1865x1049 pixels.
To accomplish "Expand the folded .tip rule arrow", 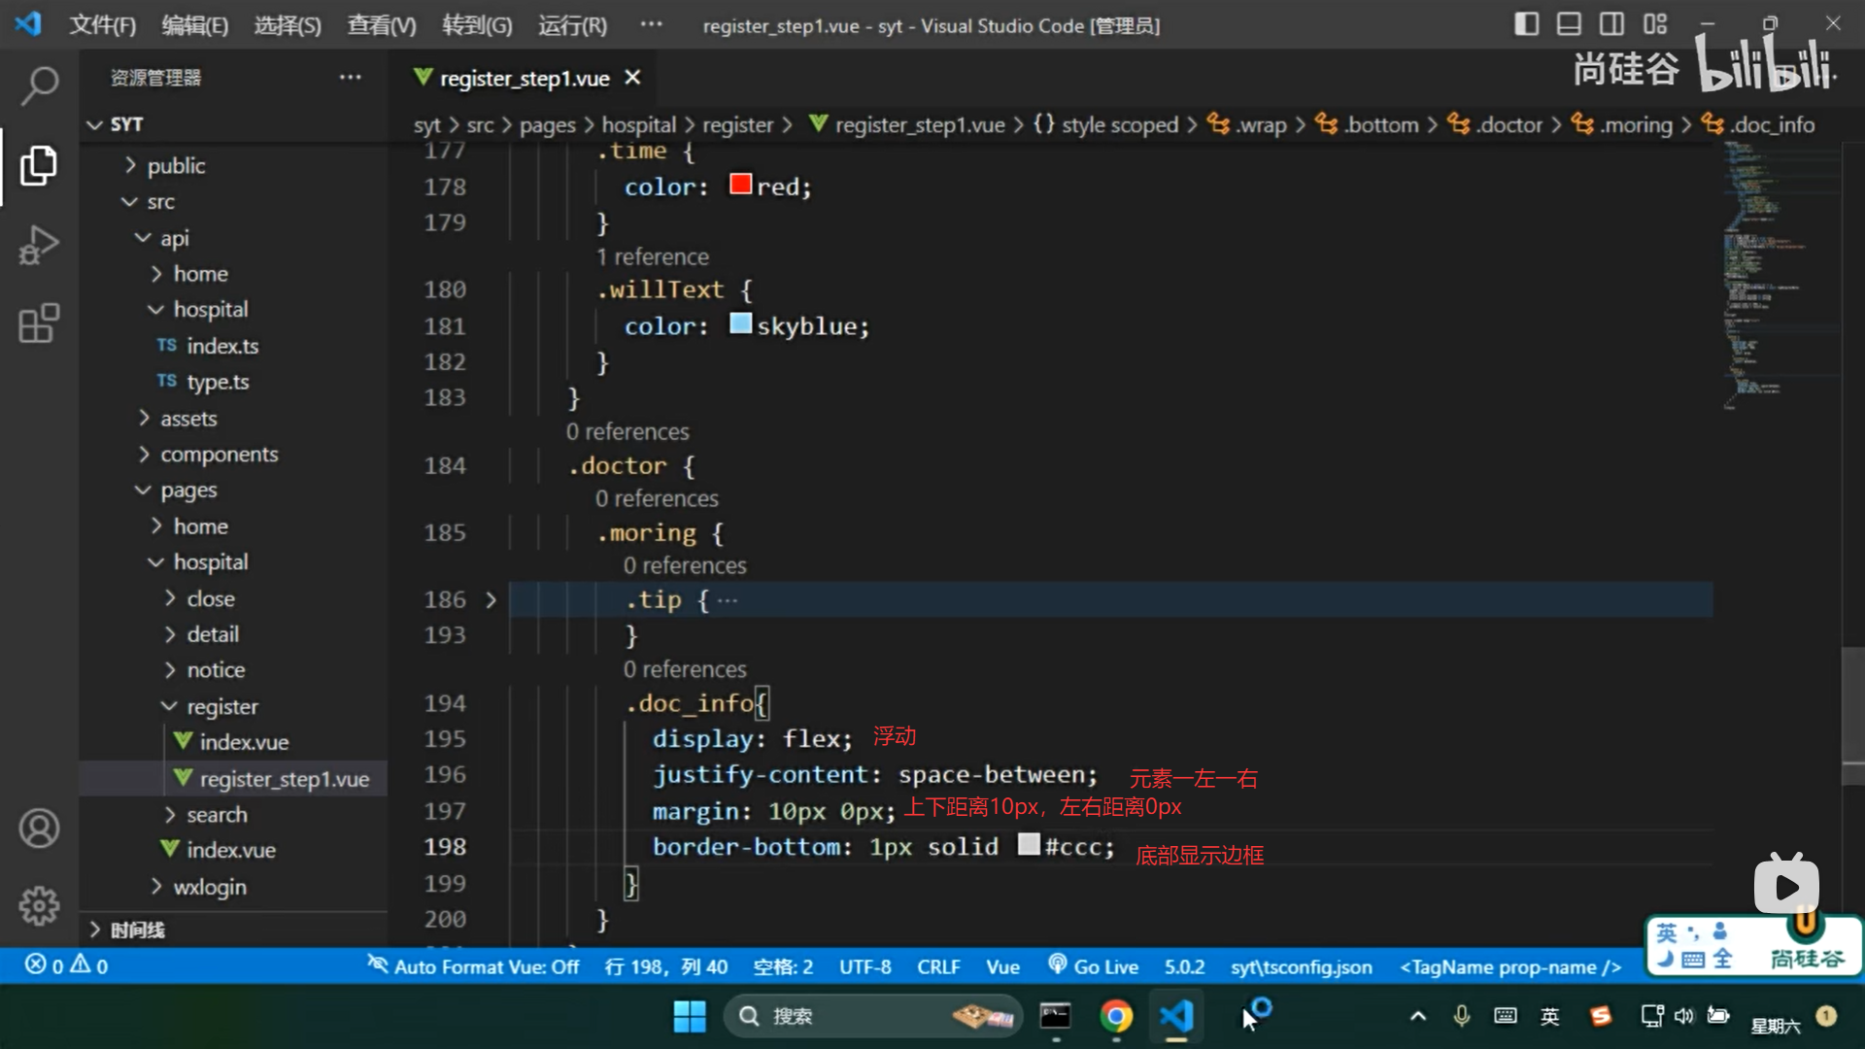I will click(491, 600).
